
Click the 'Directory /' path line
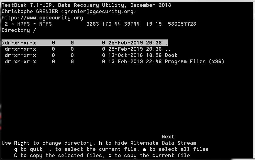pyautogui.click(x=19, y=30)
